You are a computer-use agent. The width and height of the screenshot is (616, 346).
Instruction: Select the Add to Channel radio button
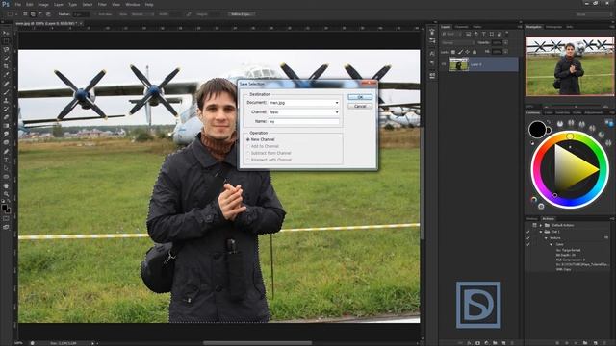pyautogui.click(x=248, y=146)
